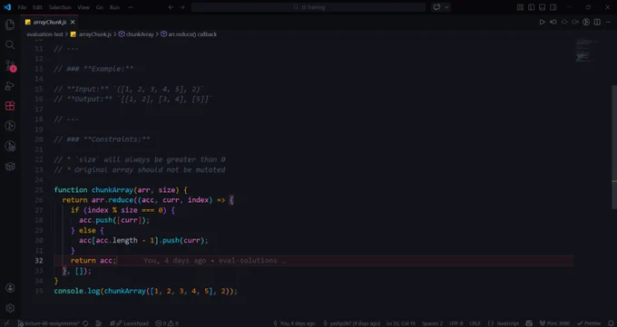The image size is (617, 327).
Task: Expand the menu bar overflow ellipsis
Action: pos(131,7)
